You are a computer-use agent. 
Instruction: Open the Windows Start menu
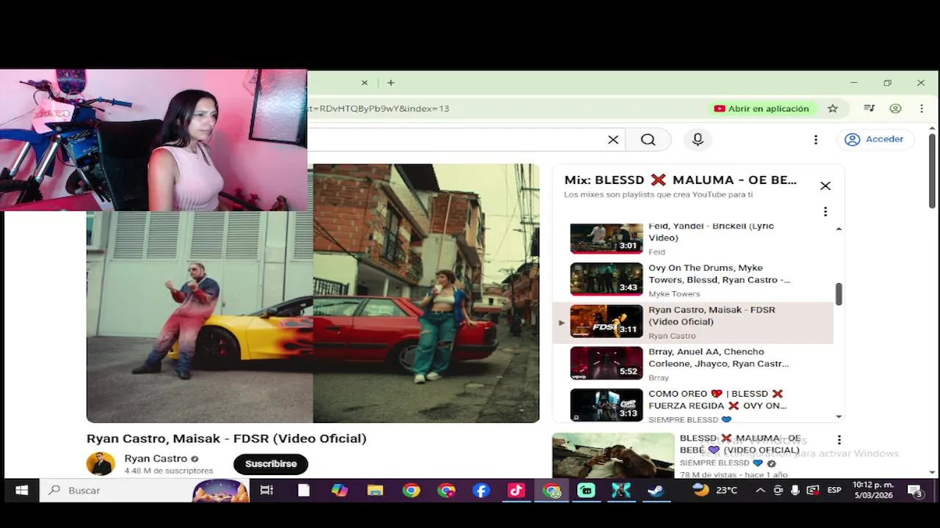[21, 490]
